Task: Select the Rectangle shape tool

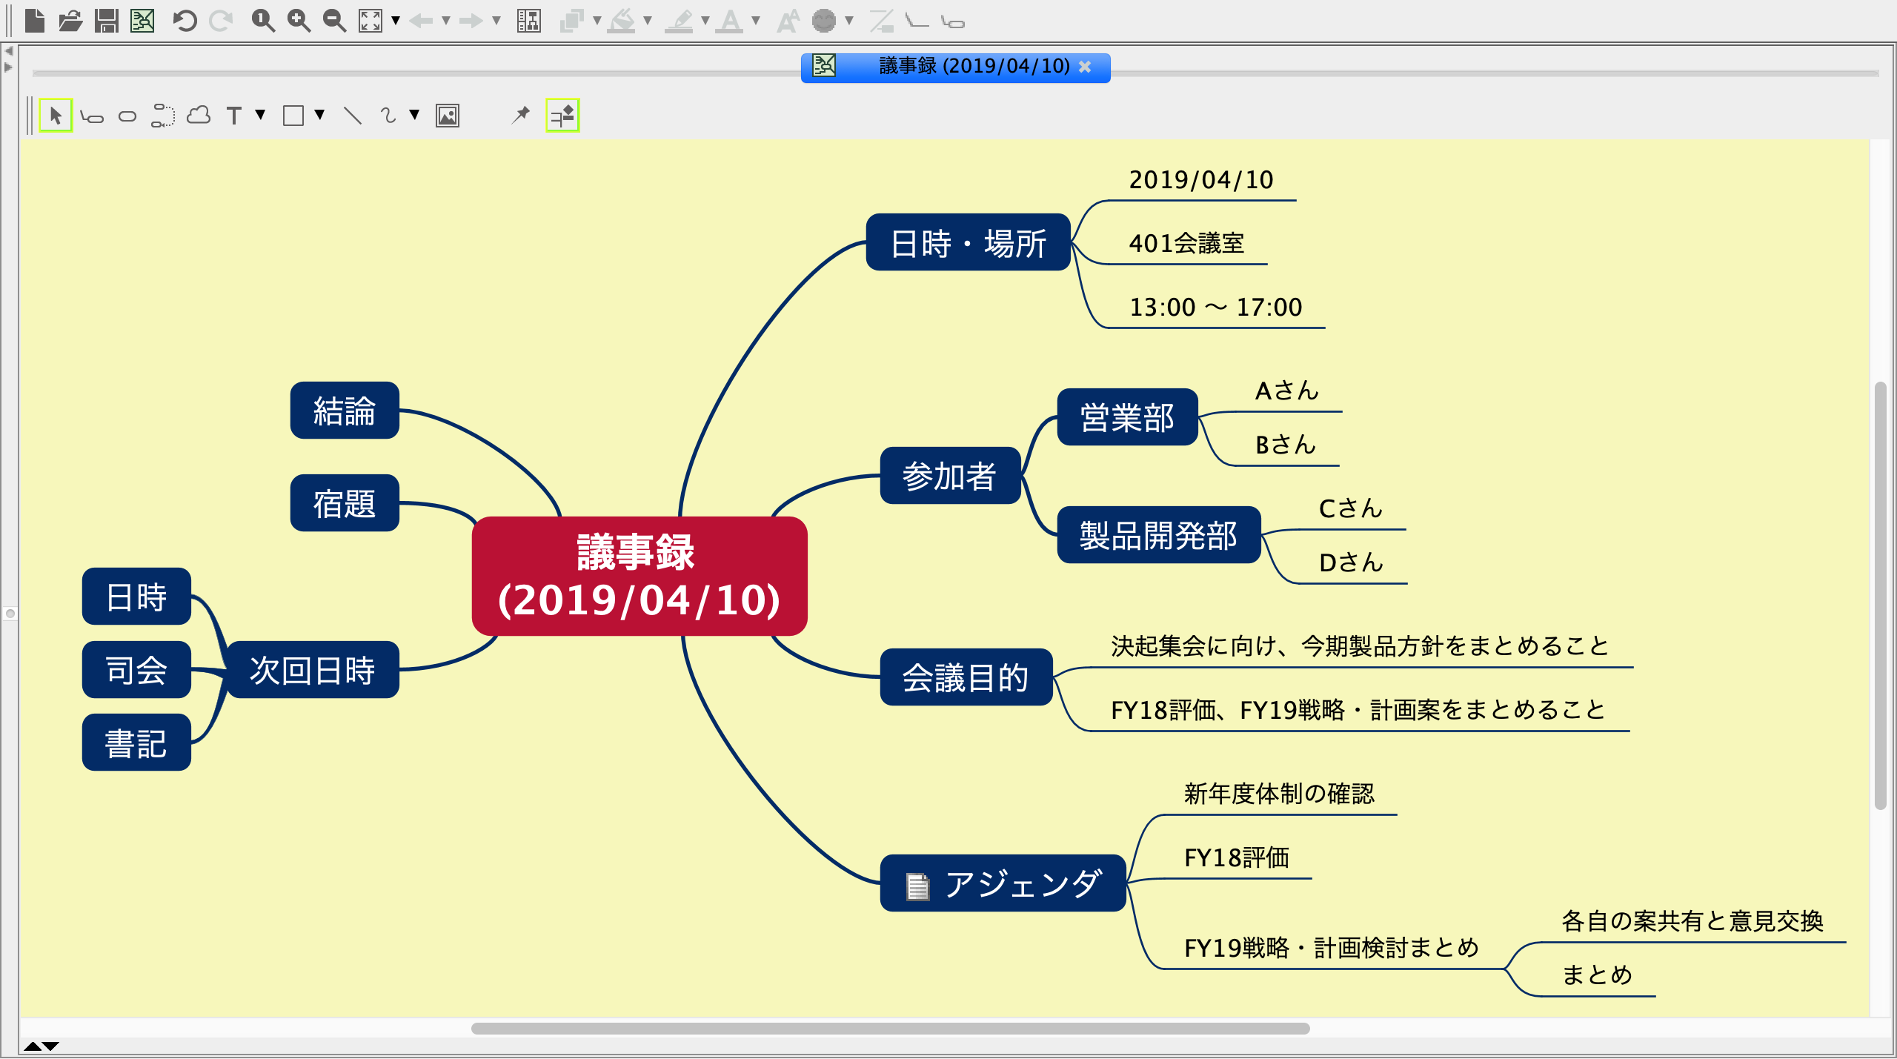Action: tap(293, 116)
